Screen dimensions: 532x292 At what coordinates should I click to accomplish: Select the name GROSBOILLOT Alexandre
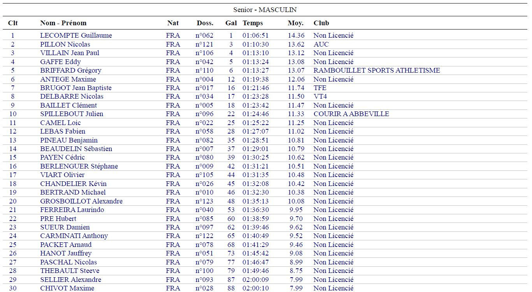(x=81, y=201)
